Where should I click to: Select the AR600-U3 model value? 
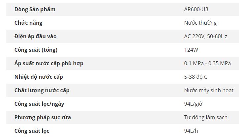(x=196, y=9)
